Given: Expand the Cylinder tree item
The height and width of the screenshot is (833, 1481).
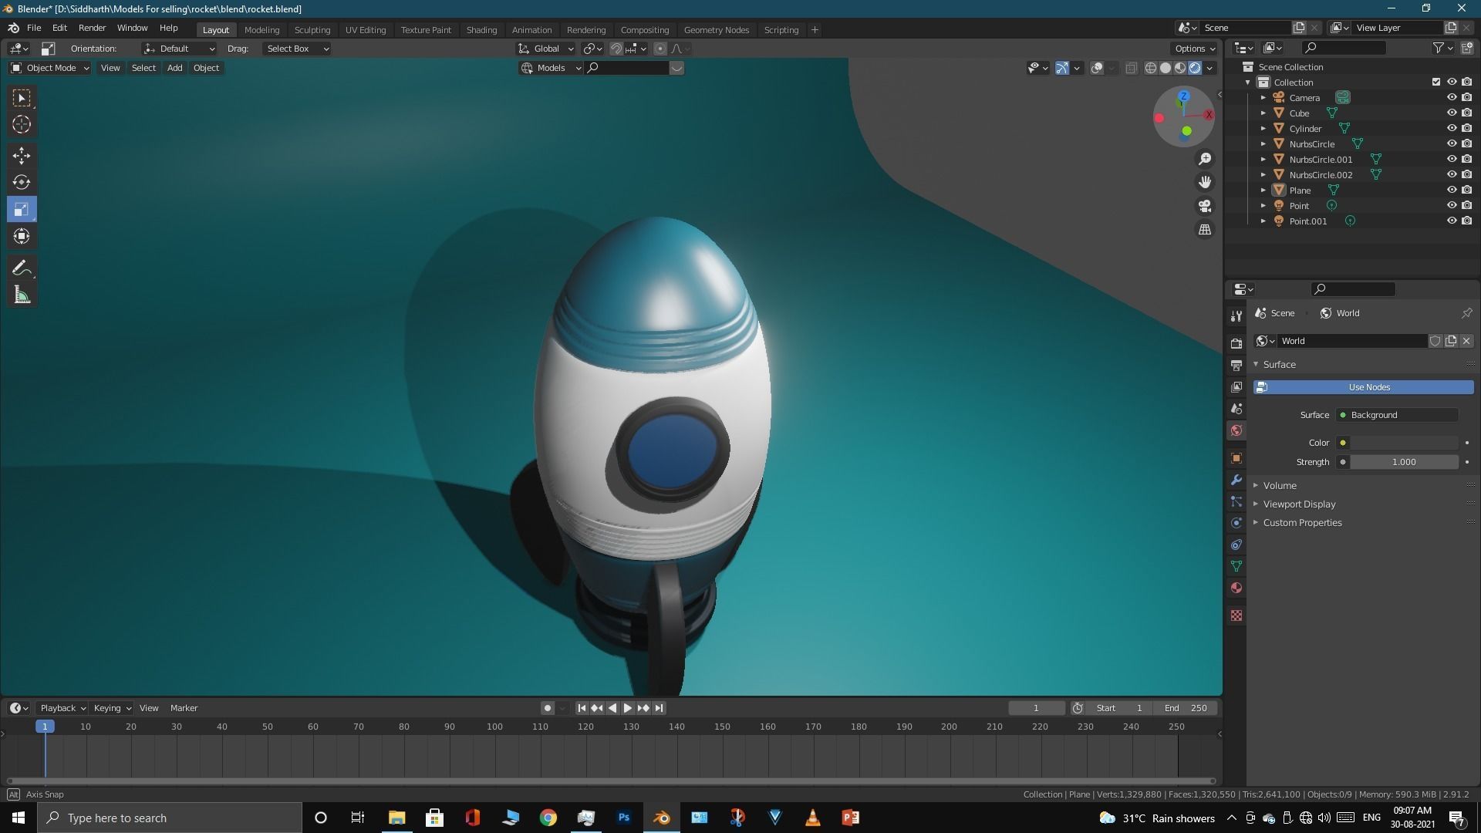Looking at the screenshot, I should pyautogui.click(x=1263, y=128).
